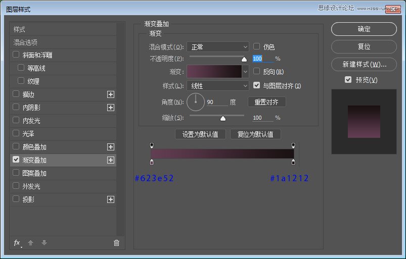
Task: Click the plus icon next to 渐变叠加
Action: tap(111, 160)
